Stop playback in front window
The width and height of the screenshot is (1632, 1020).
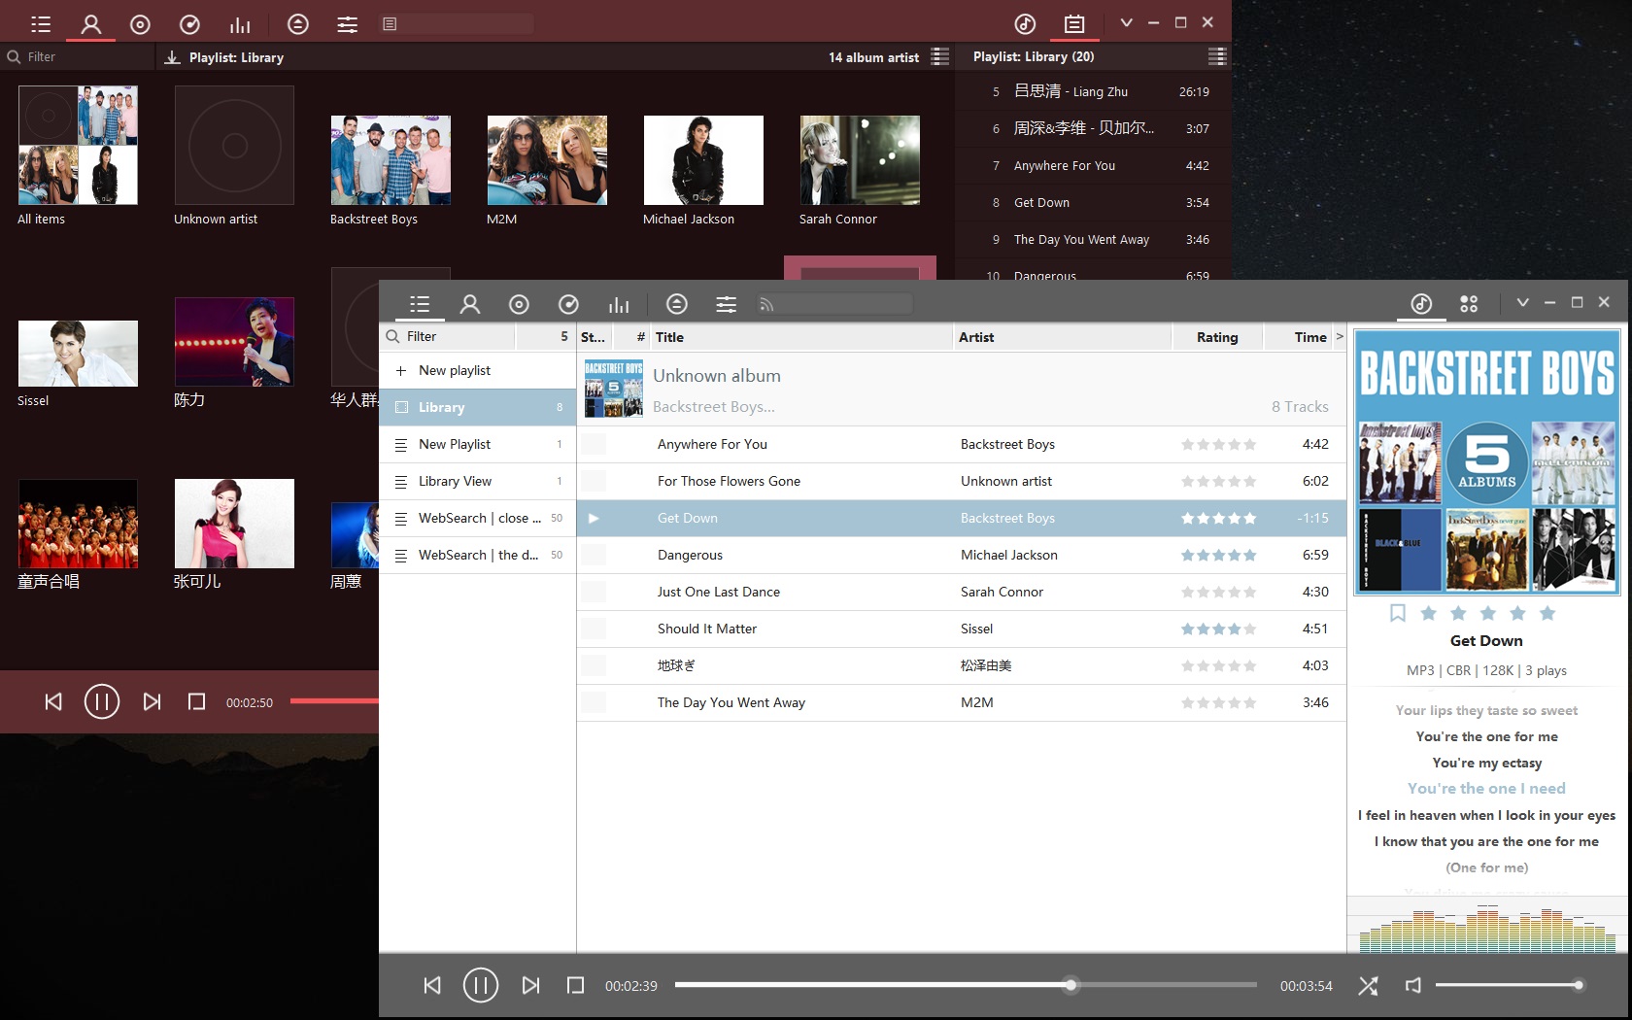point(575,985)
